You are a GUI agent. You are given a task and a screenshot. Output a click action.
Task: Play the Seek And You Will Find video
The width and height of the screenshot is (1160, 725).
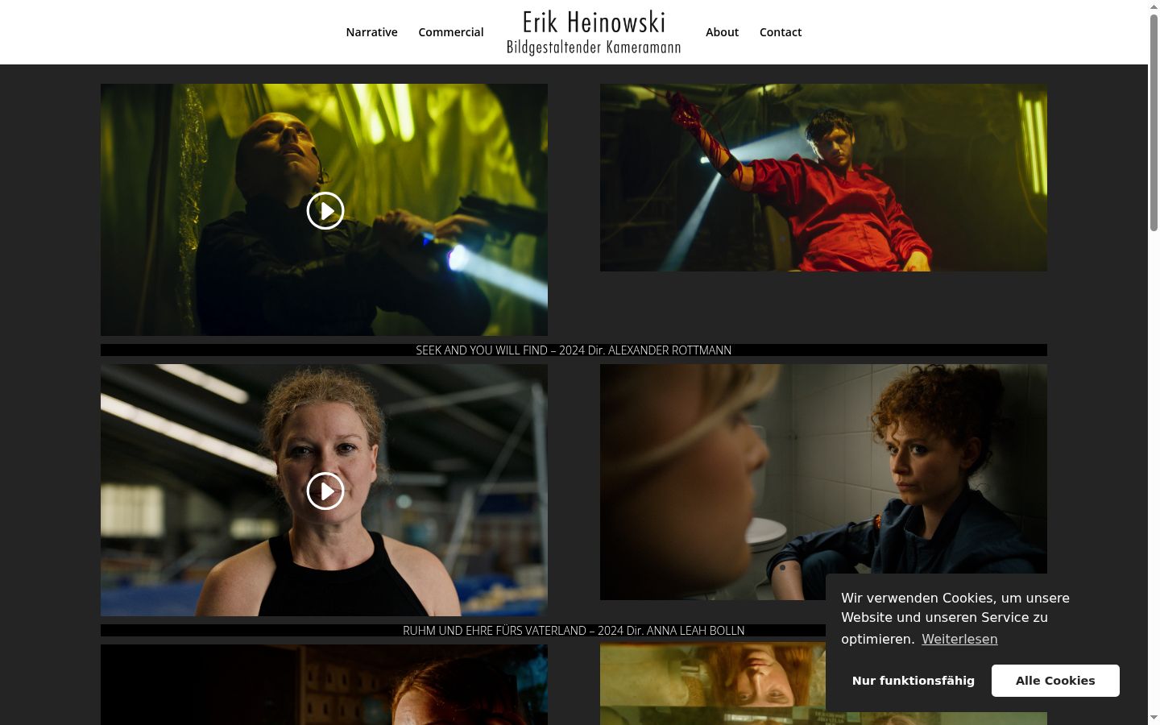pyautogui.click(x=325, y=211)
